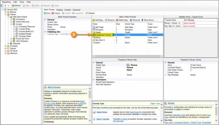Click the Save icon in Batch Process tab

(45, 13)
